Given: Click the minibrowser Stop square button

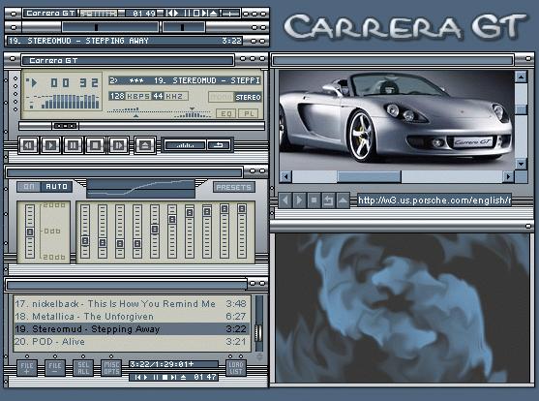Looking at the screenshot, I should click(314, 200).
